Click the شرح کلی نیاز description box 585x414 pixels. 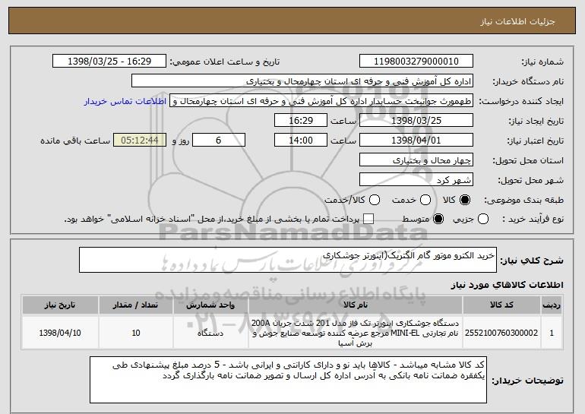pyautogui.click(x=288, y=260)
